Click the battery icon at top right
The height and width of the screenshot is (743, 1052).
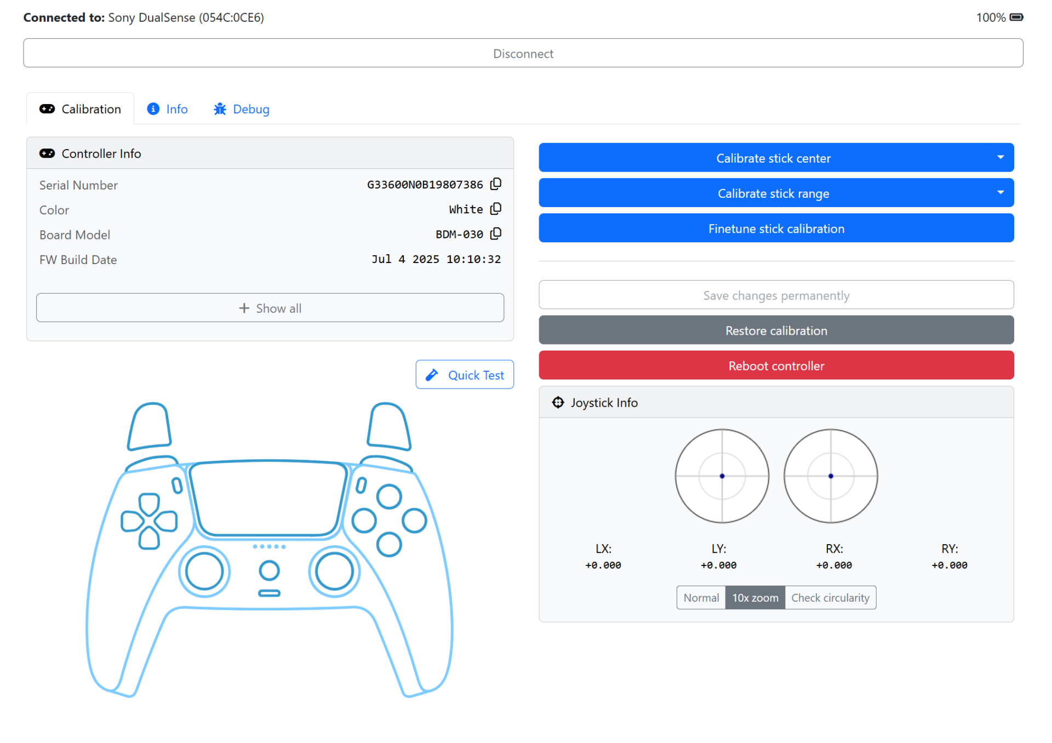pyautogui.click(x=1016, y=18)
